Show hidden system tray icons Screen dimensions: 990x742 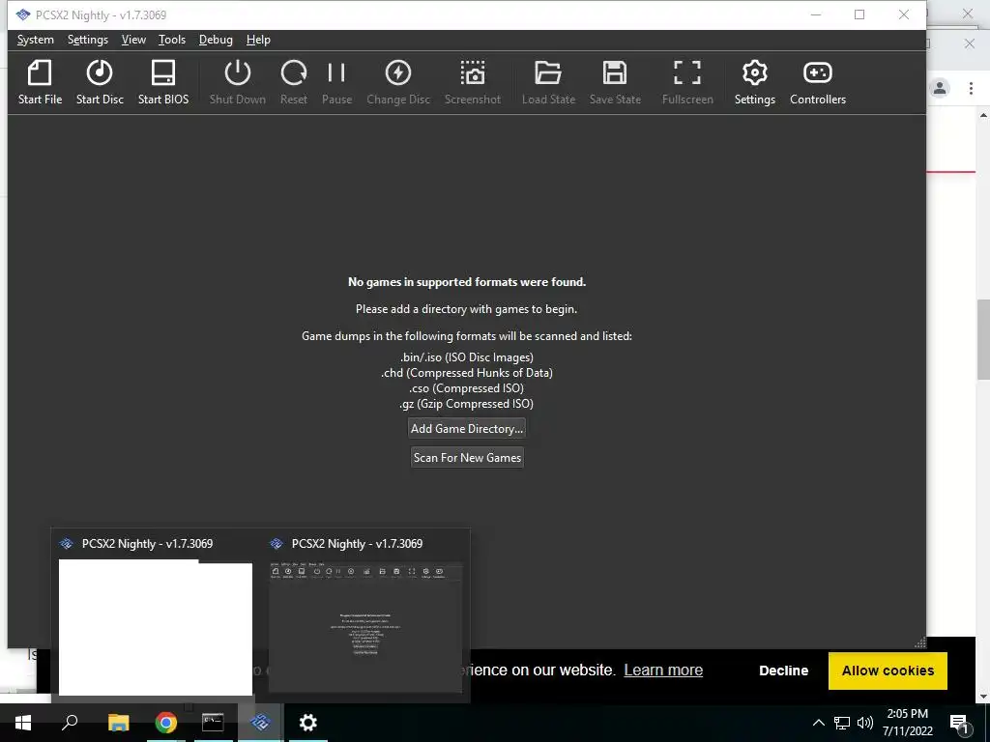pos(818,723)
